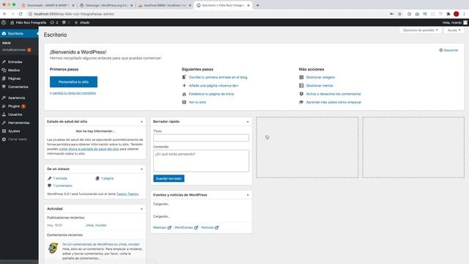Open the Twenty Twenty theme link
Viewport: 469px width, 264px height.
pyautogui.click(x=128, y=194)
